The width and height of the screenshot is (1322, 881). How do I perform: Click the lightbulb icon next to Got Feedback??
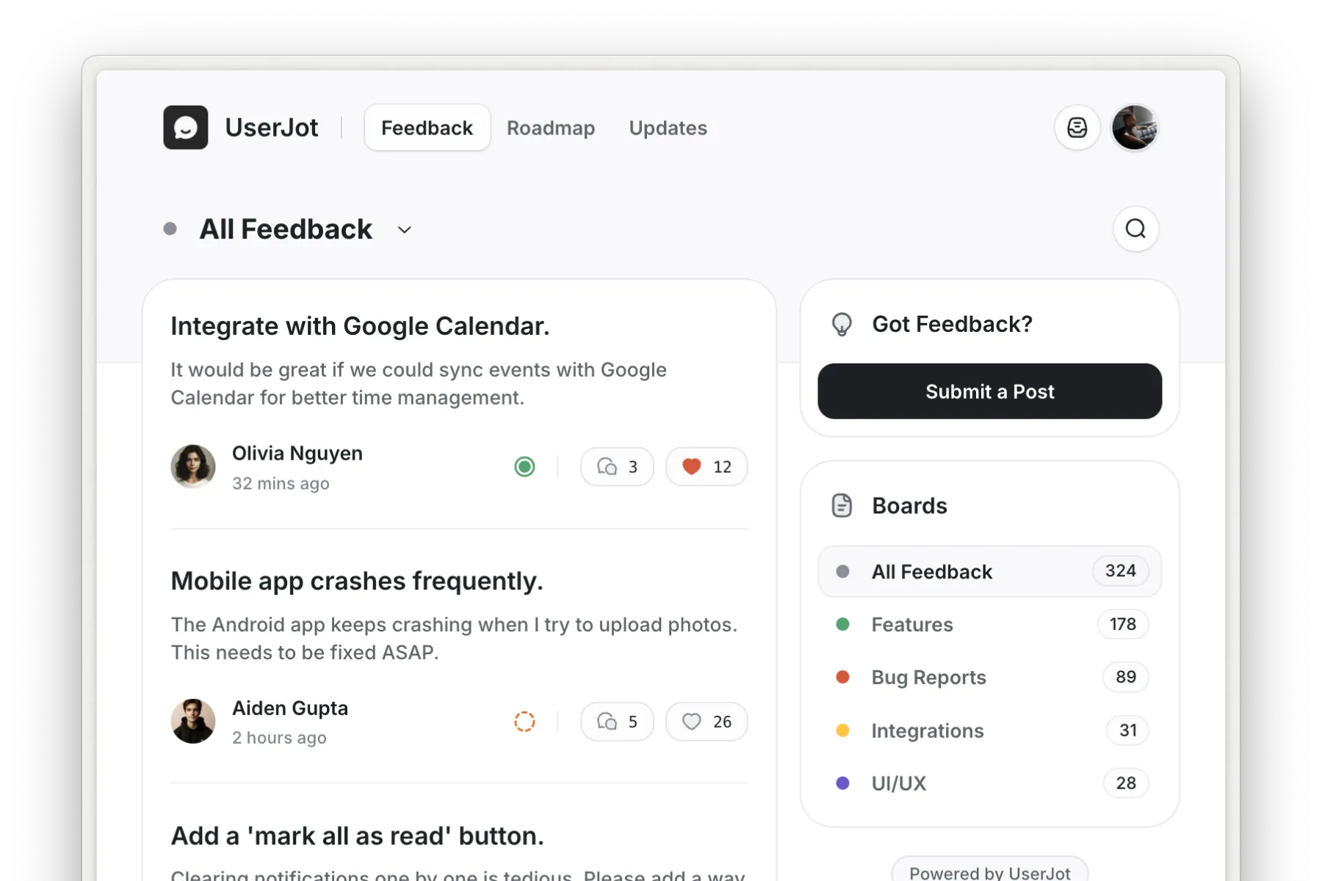coord(842,324)
